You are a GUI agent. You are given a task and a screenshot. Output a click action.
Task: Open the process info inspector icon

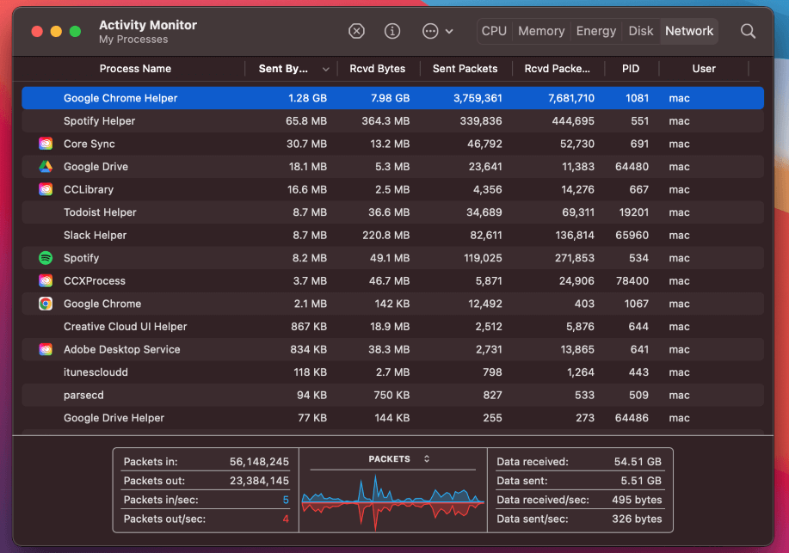pyautogui.click(x=392, y=31)
